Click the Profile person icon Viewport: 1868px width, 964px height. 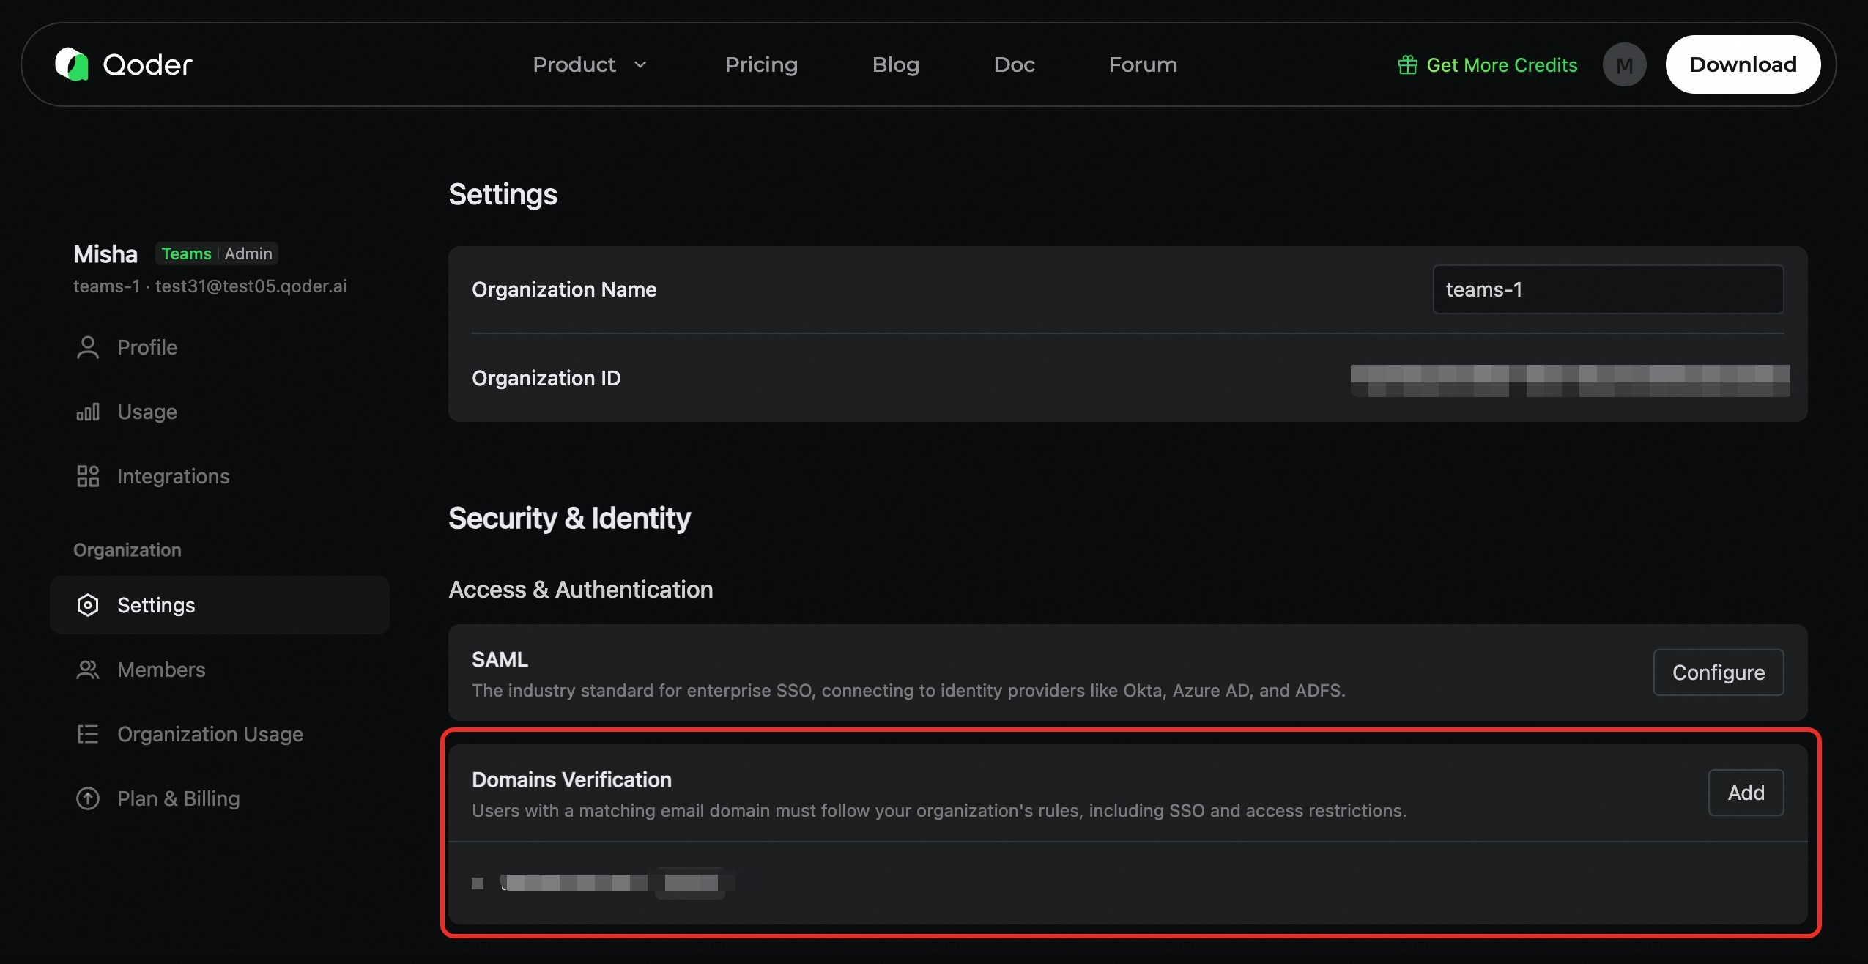87,347
